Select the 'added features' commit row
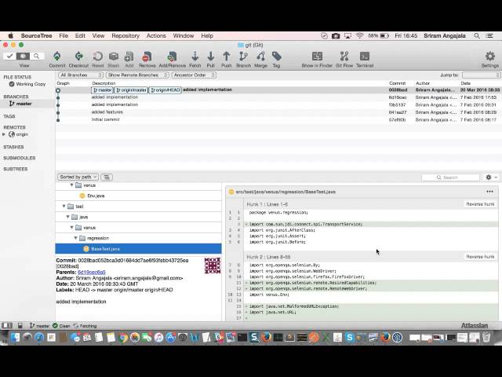 coord(278,112)
